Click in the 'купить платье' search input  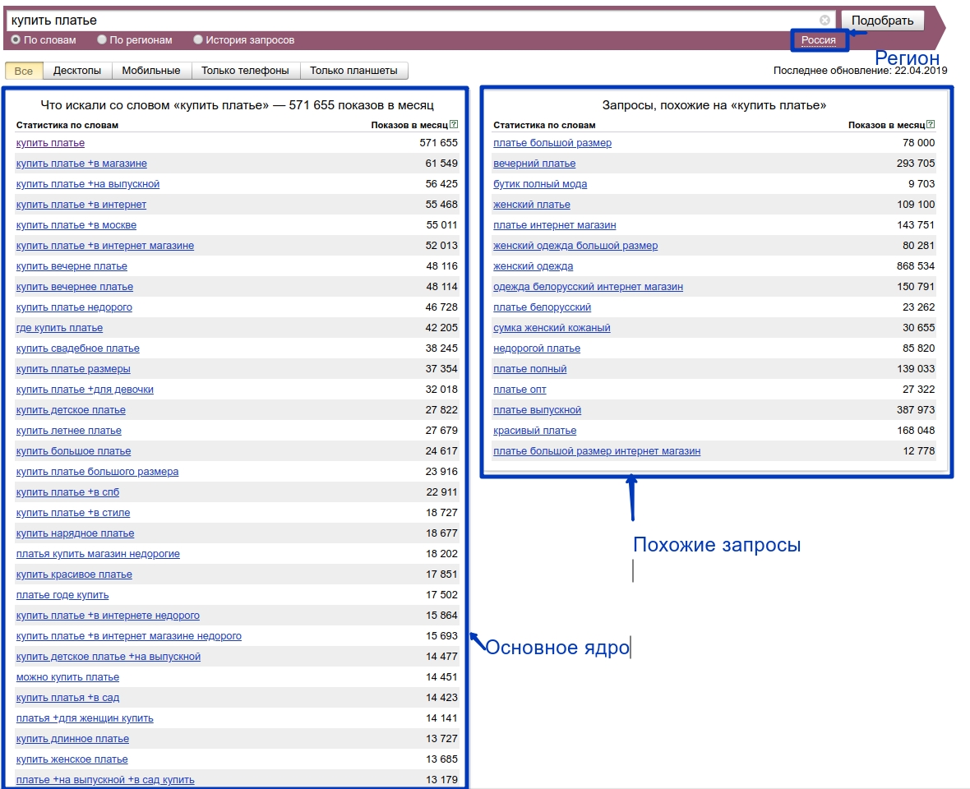[411, 21]
